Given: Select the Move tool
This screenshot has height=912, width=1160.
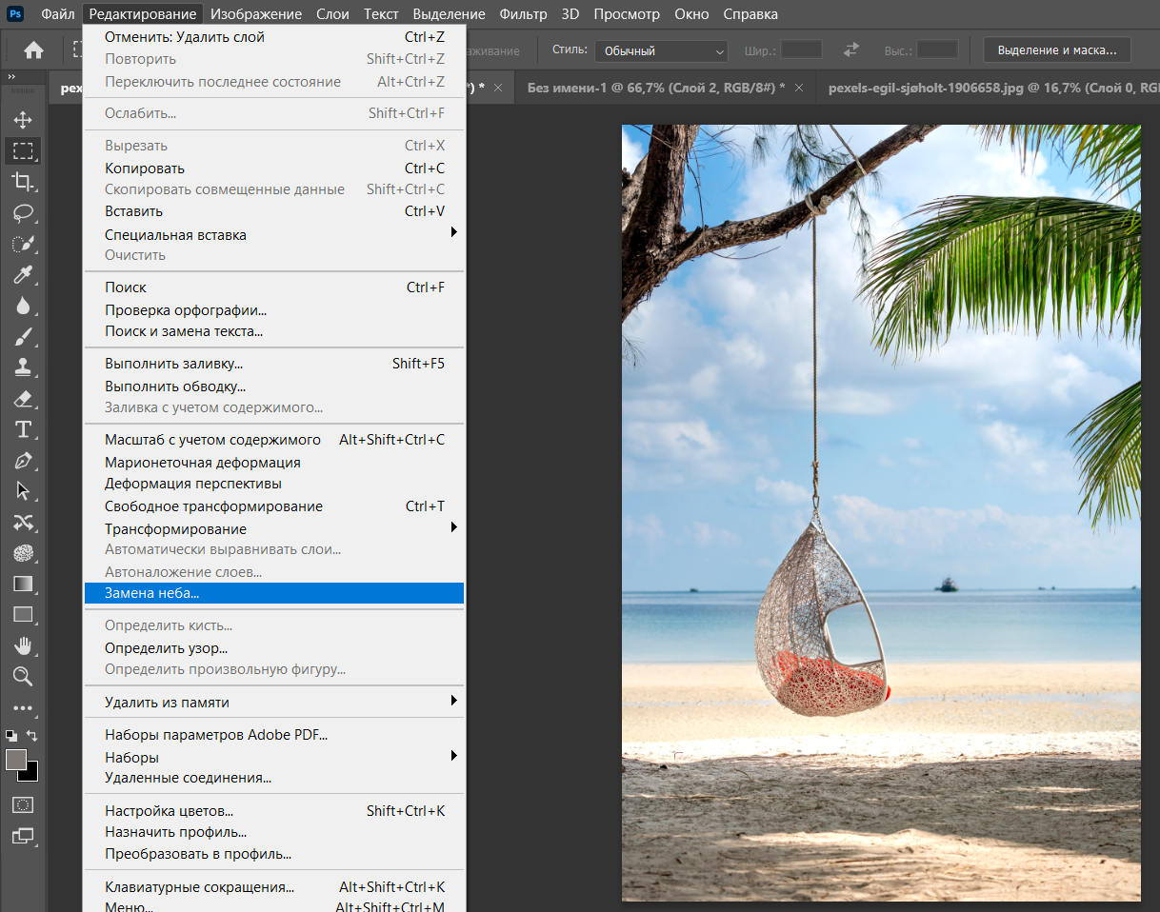Looking at the screenshot, I should point(23,120).
